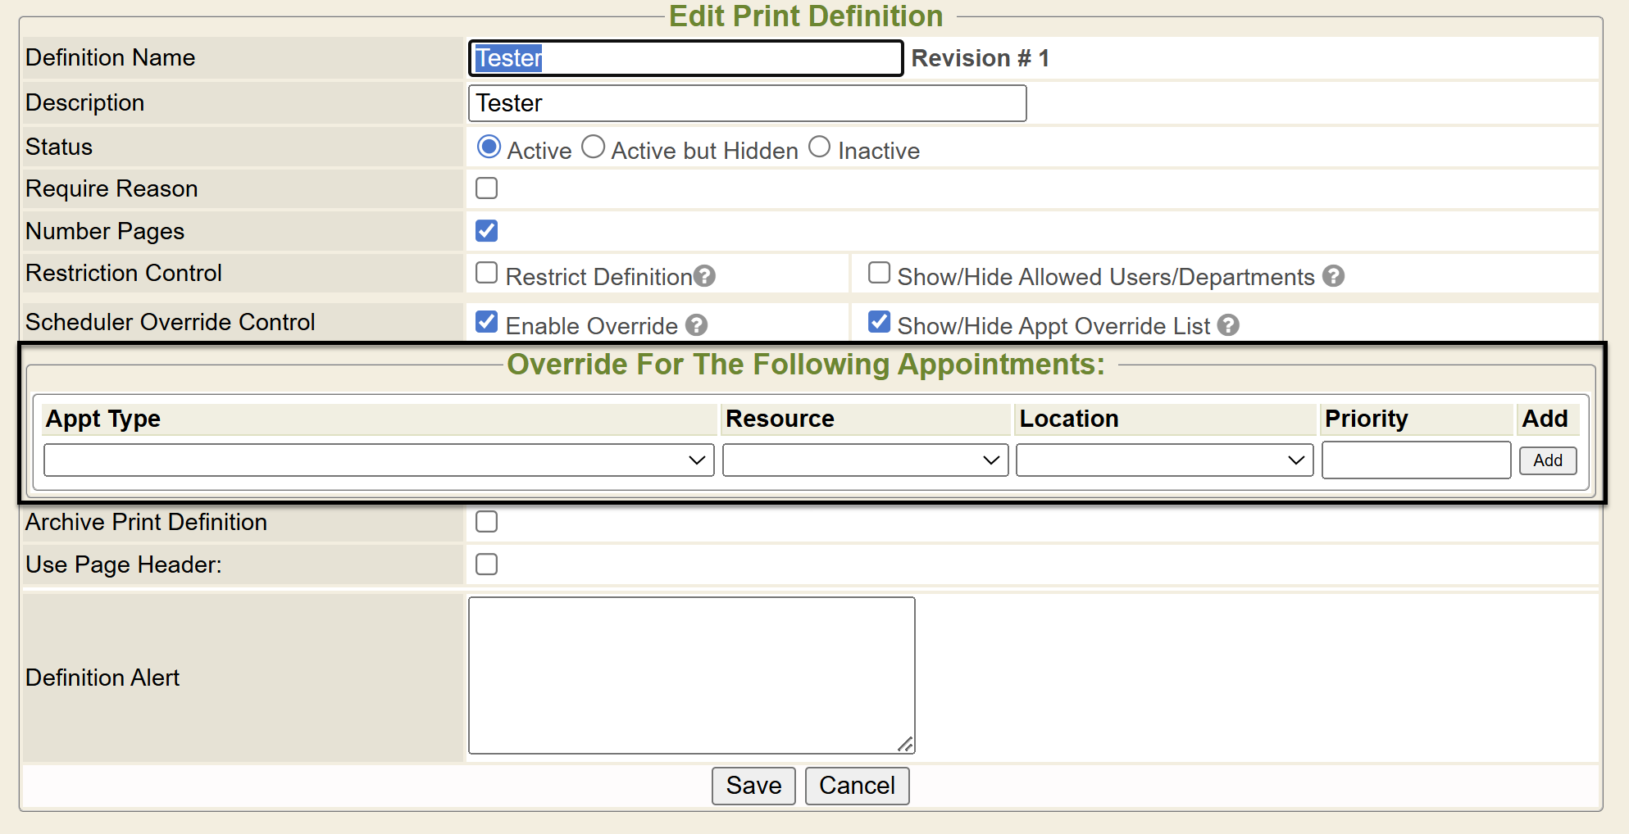Click help icon beside Show/Hide Appt Override List
Screen dimensions: 1629x834
point(1227,325)
